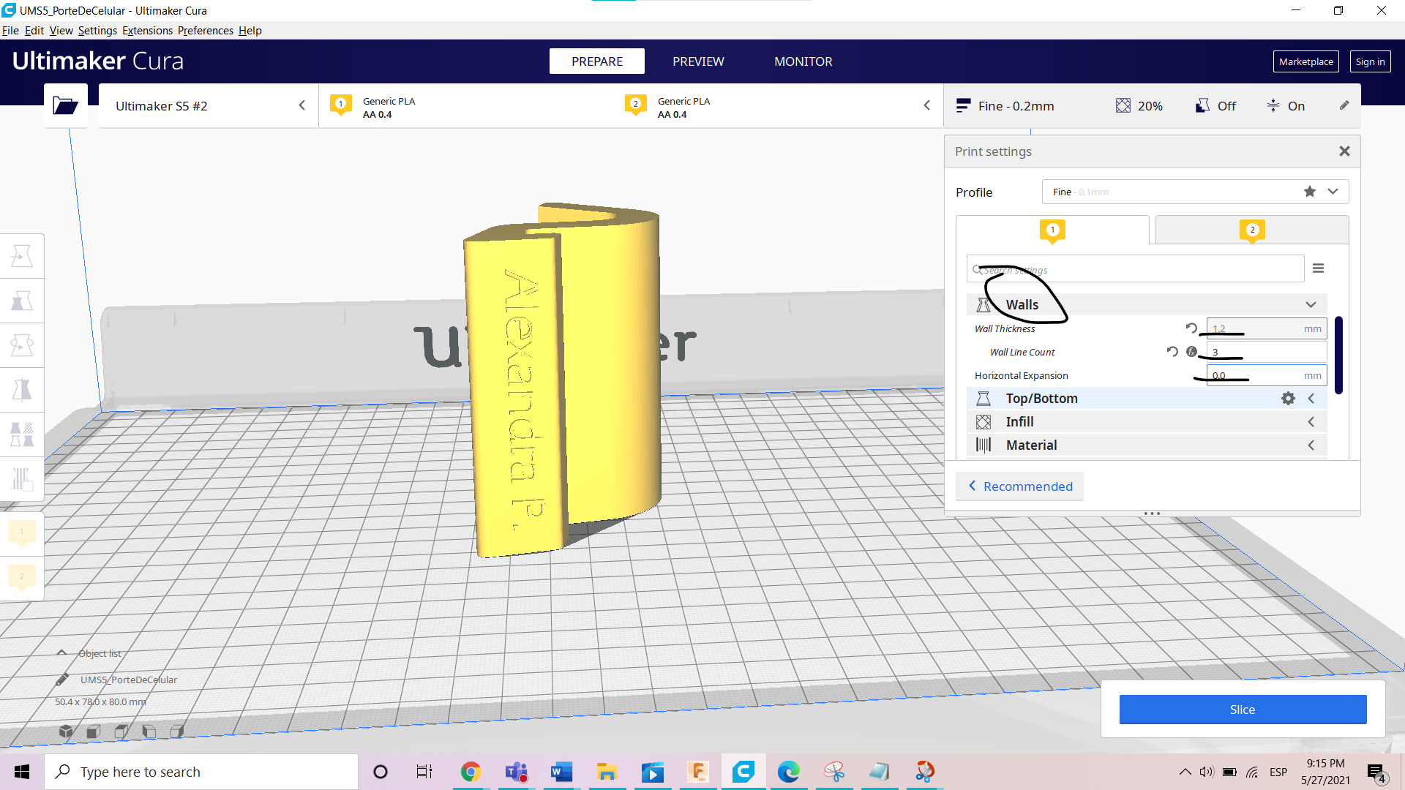The image size is (1405, 790).
Task: Open the Preferences menu
Action: point(206,31)
